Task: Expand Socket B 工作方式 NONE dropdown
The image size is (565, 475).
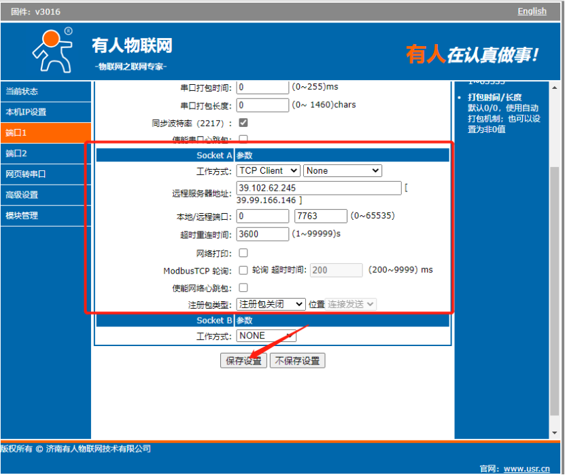Action: tap(266, 336)
